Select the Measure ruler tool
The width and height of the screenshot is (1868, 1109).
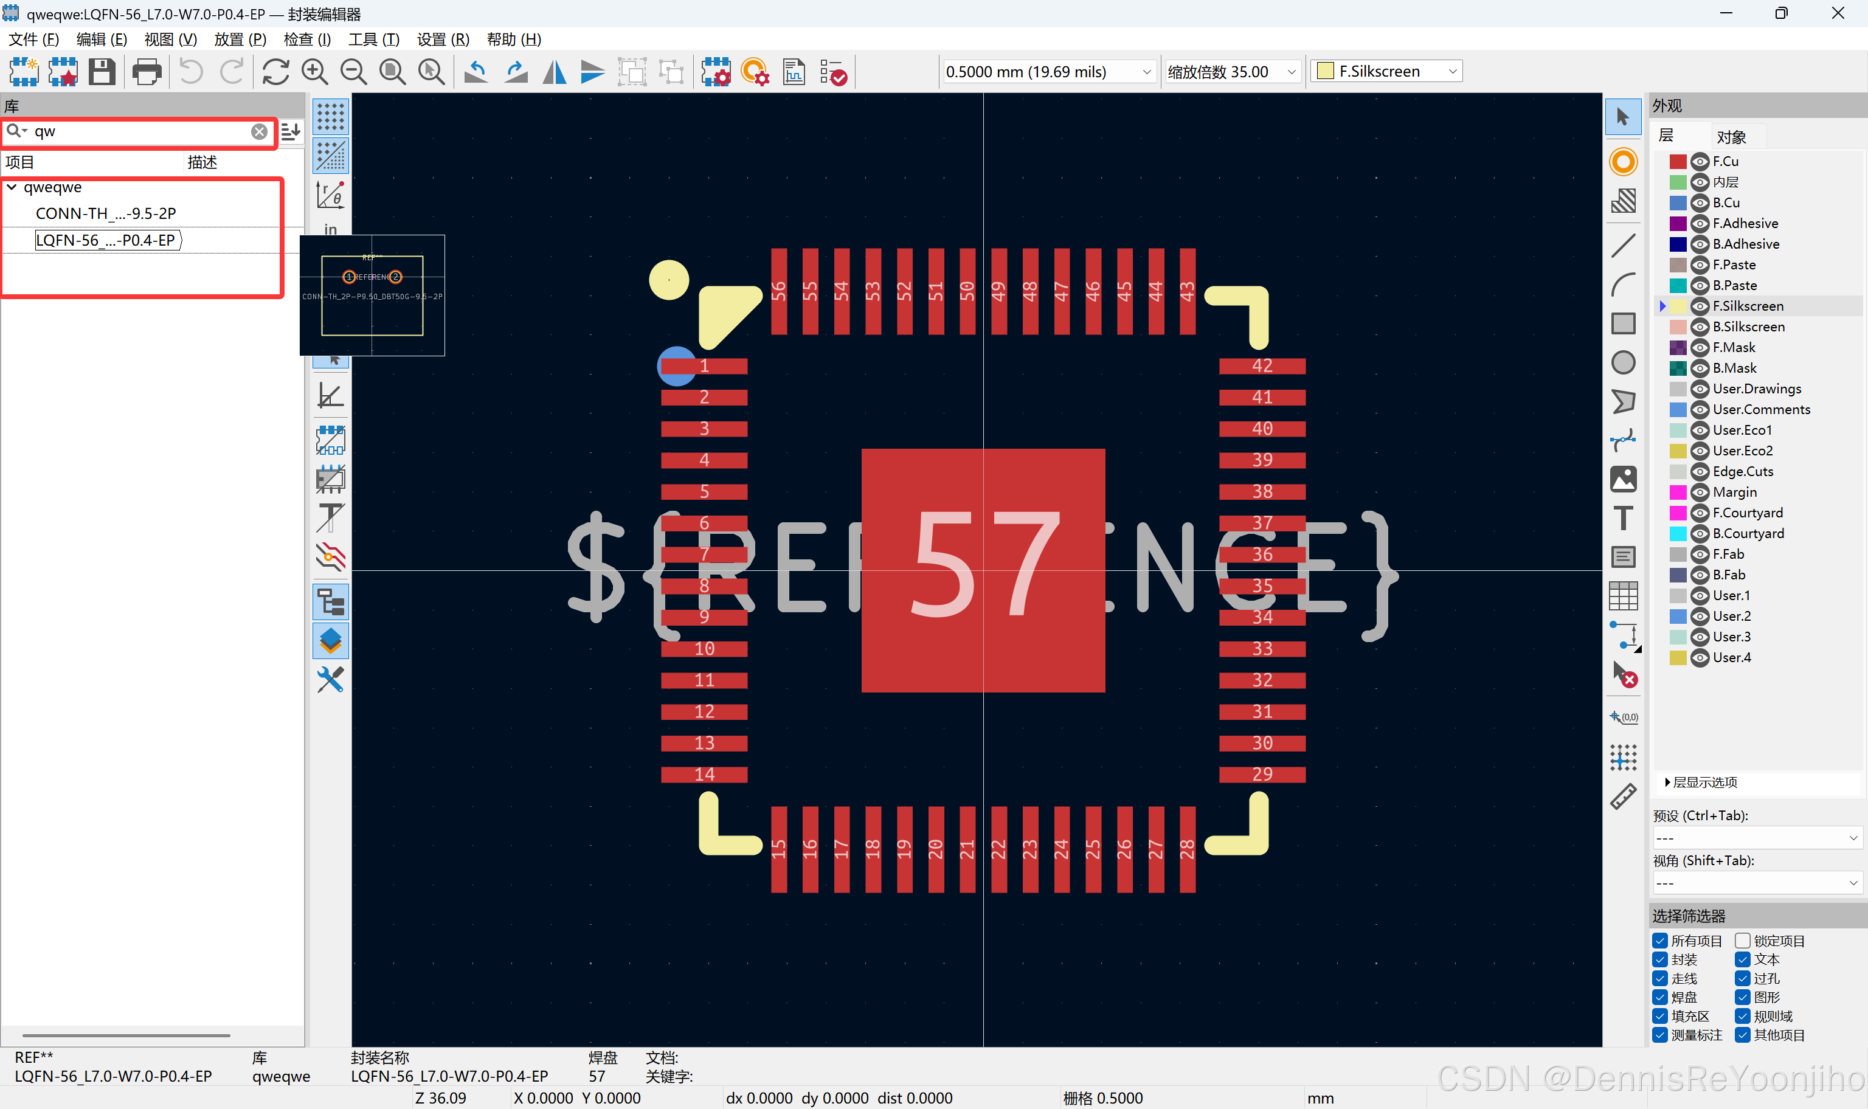coord(1623,796)
